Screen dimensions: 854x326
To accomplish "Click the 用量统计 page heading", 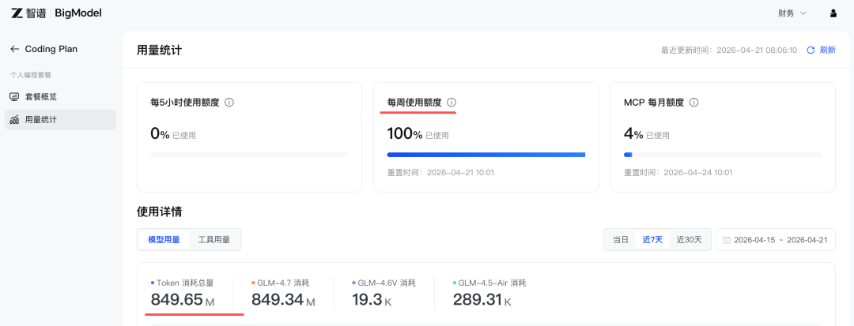I will (159, 51).
